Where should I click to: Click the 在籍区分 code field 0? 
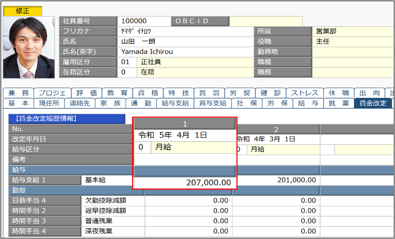click(x=127, y=72)
